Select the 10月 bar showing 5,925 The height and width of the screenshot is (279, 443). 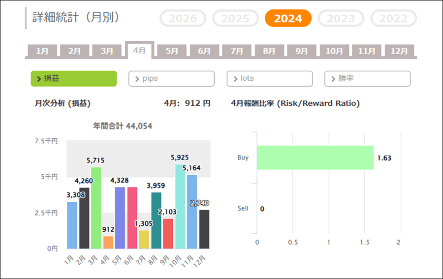[x=180, y=206]
